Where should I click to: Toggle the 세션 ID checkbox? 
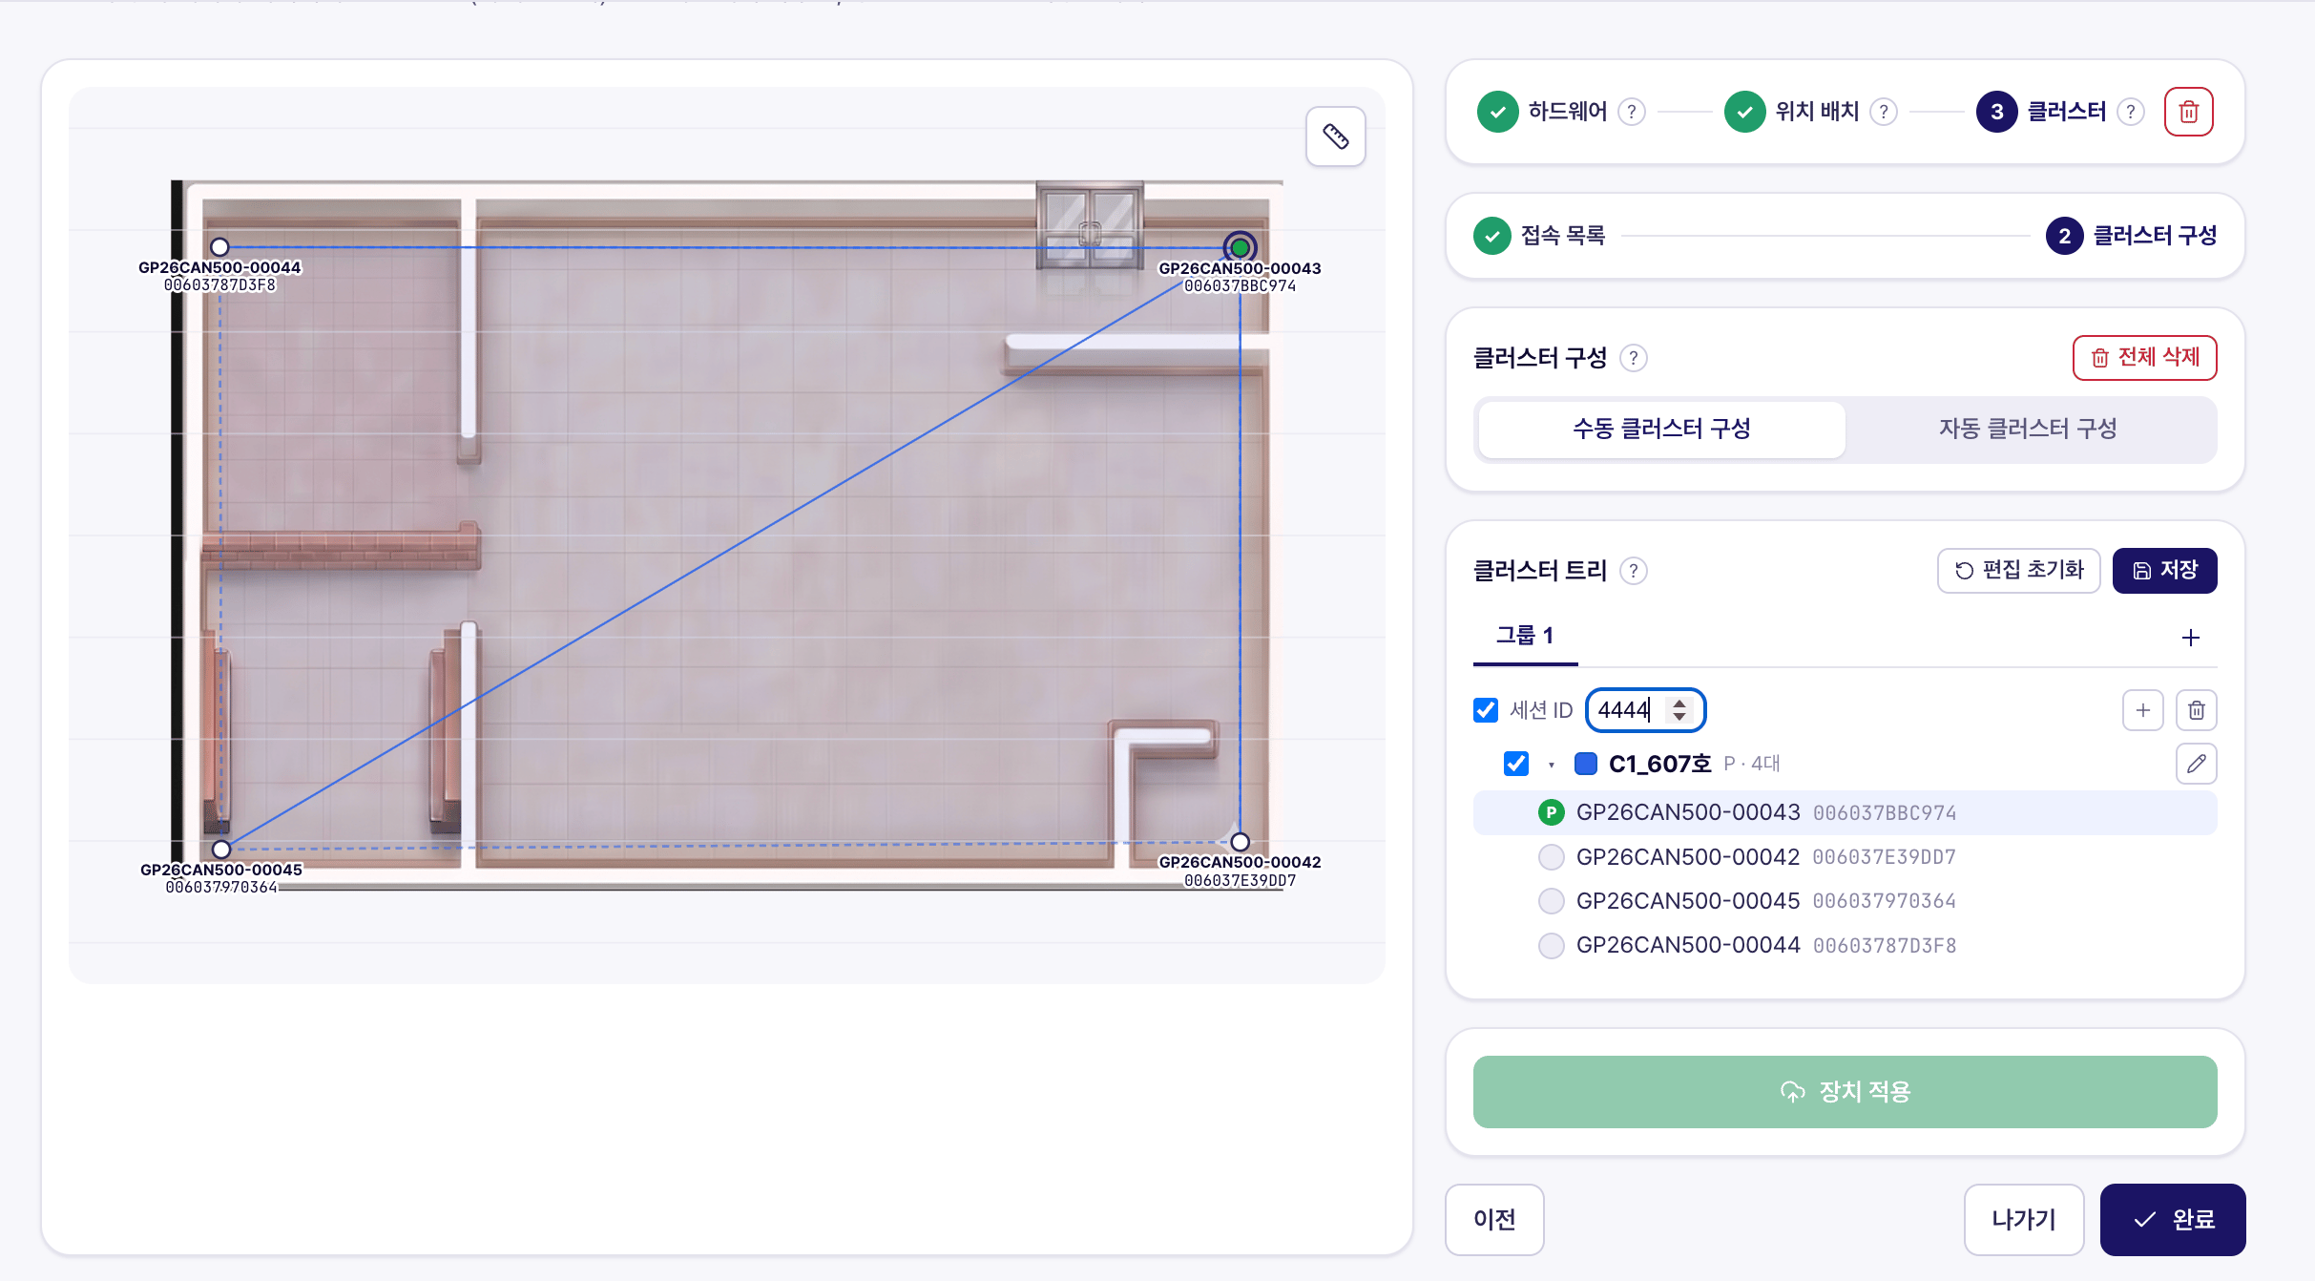tap(1486, 710)
